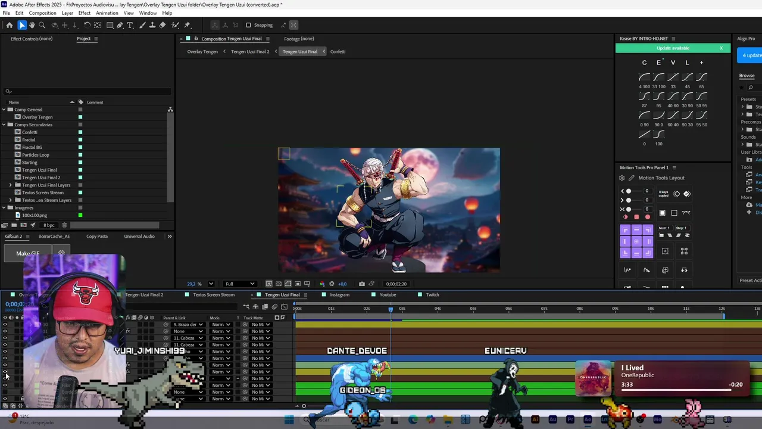
Task: Open the File menu
Action: click(x=6, y=13)
